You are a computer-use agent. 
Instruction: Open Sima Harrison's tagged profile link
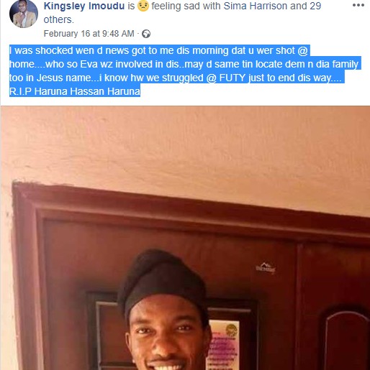(x=255, y=6)
